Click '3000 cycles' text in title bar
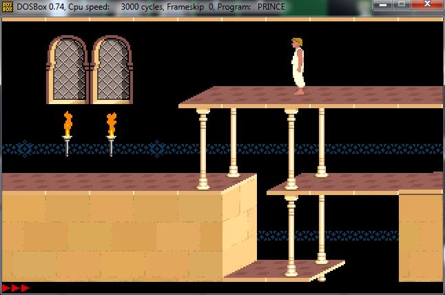The height and width of the screenshot is (295, 445). (x=142, y=7)
